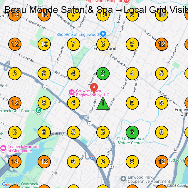This screenshot has width=188, height=188.
Task: Click the orange rank 14 marker
Action: tap(15, 162)
